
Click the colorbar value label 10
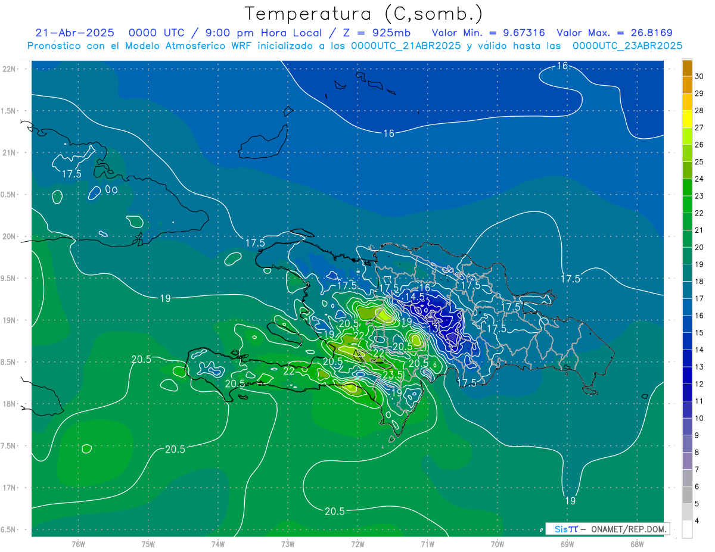coord(700,418)
